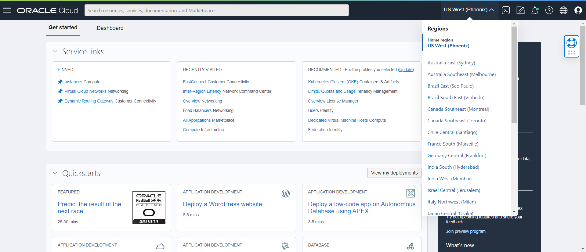The height and width of the screenshot is (252, 586).
Task: Switch to the Dashboard tab
Action: [110, 28]
